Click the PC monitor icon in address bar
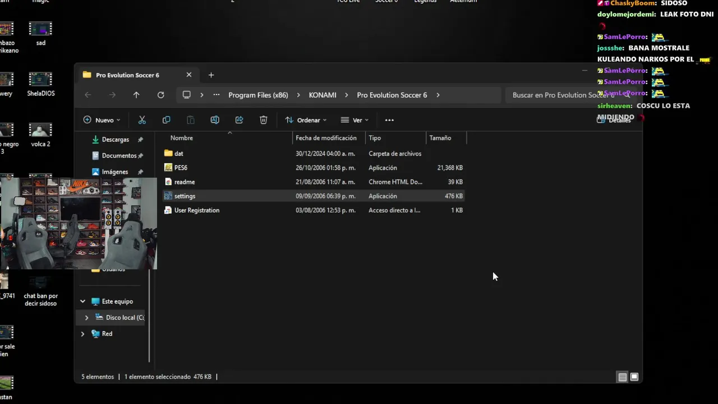 187,95
